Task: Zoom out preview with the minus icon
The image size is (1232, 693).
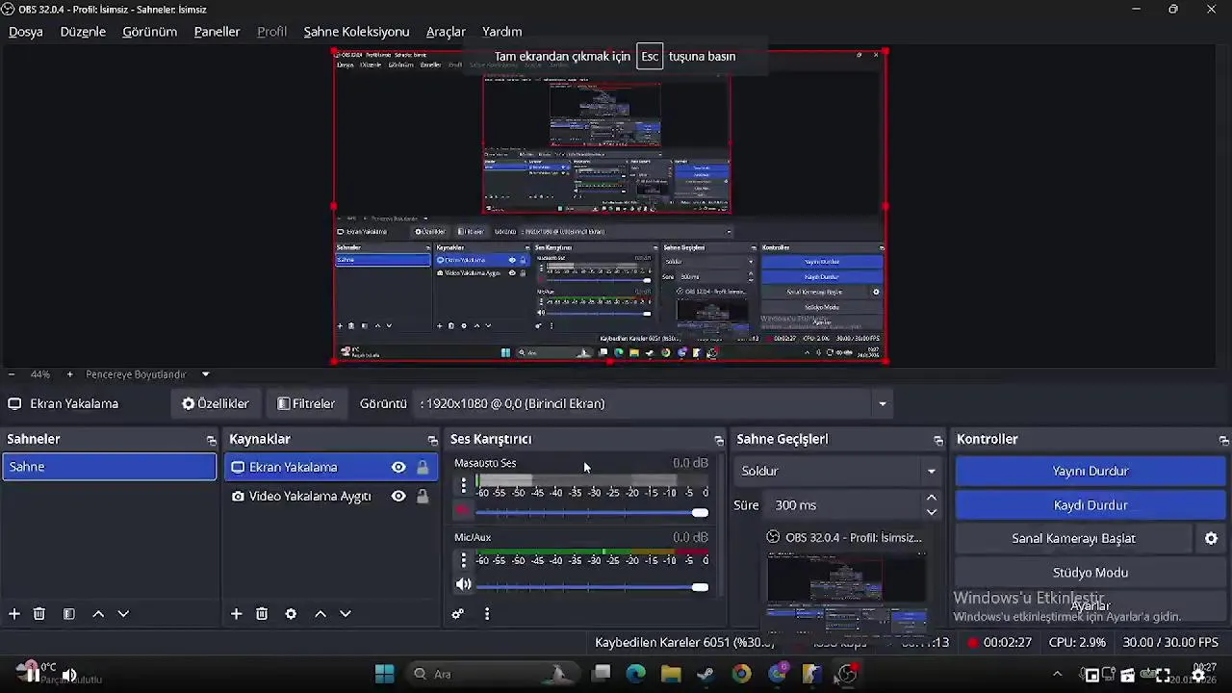Action: [12, 374]
